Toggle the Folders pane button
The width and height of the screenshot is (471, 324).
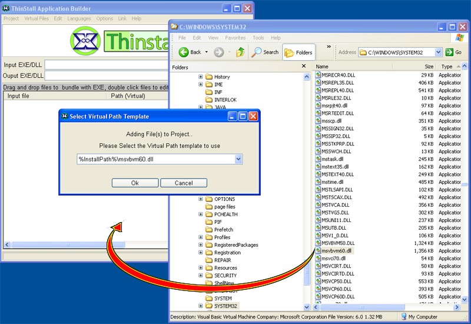point(298,52)
